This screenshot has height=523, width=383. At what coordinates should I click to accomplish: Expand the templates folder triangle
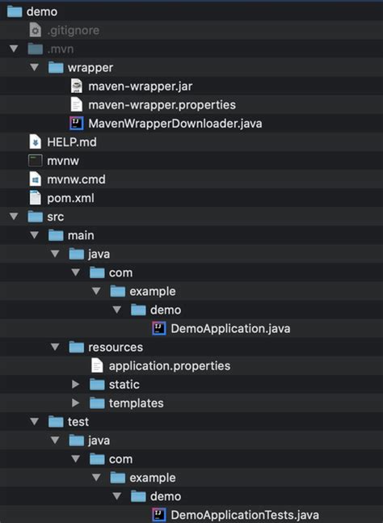tap(76, 403)
